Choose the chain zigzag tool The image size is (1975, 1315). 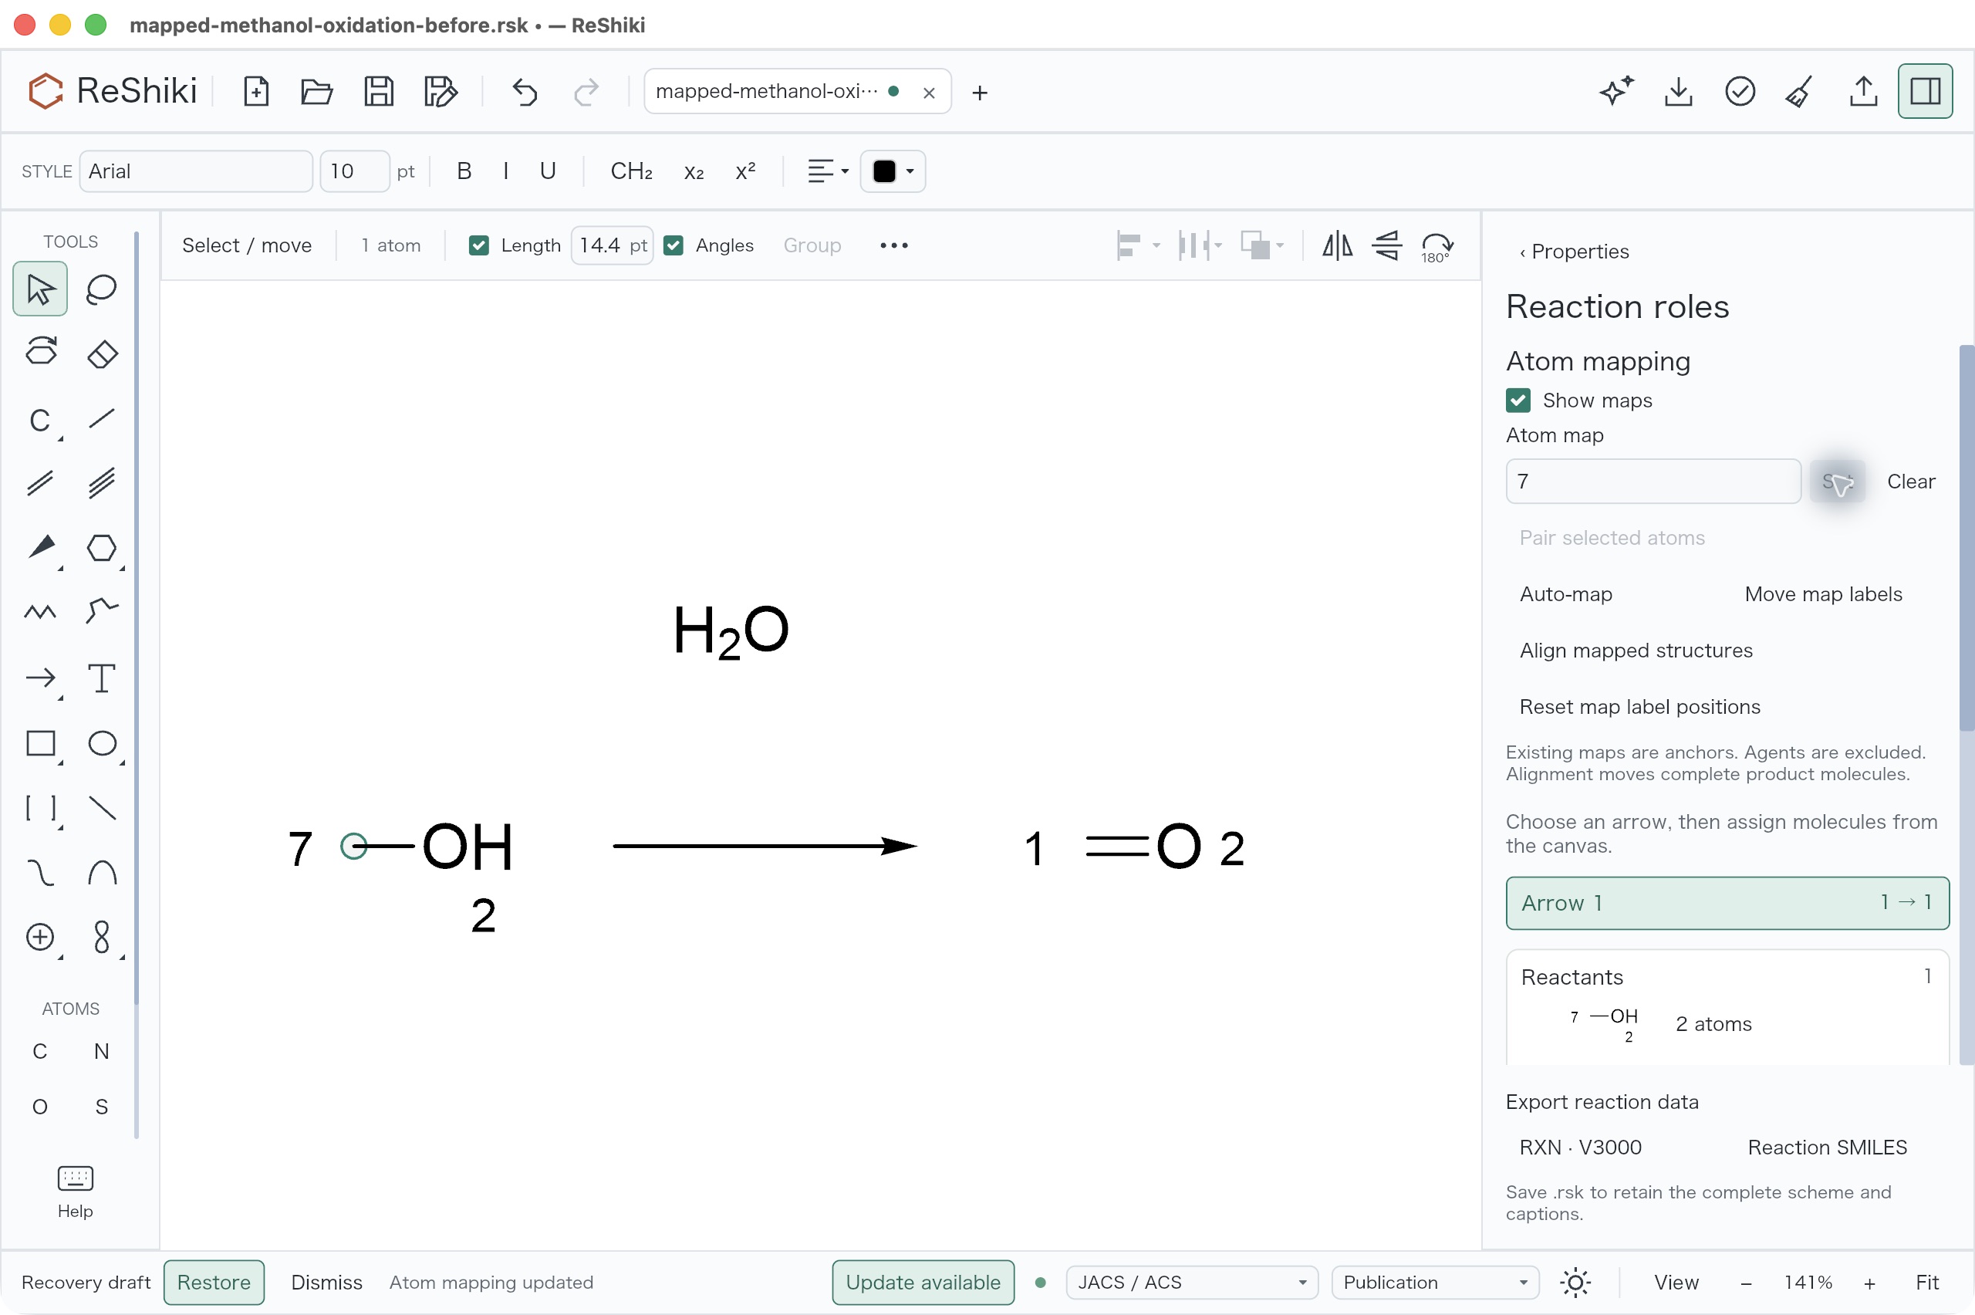[40, 612]
